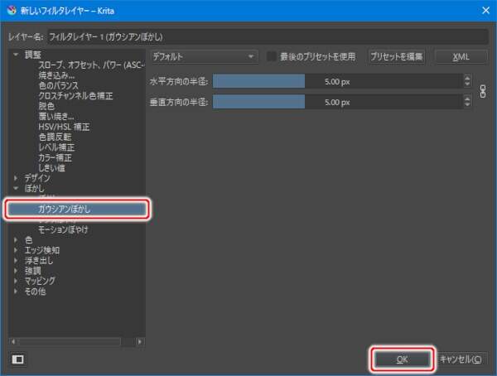
Task: Click the キャンセル button
Action: point(461,359)
